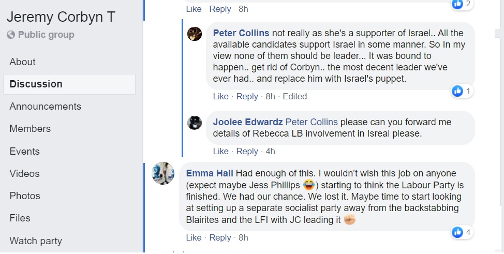Click the 4h timestamp on Joolee's comment
Screen dimensions: 504x254
tap(270, 151)
